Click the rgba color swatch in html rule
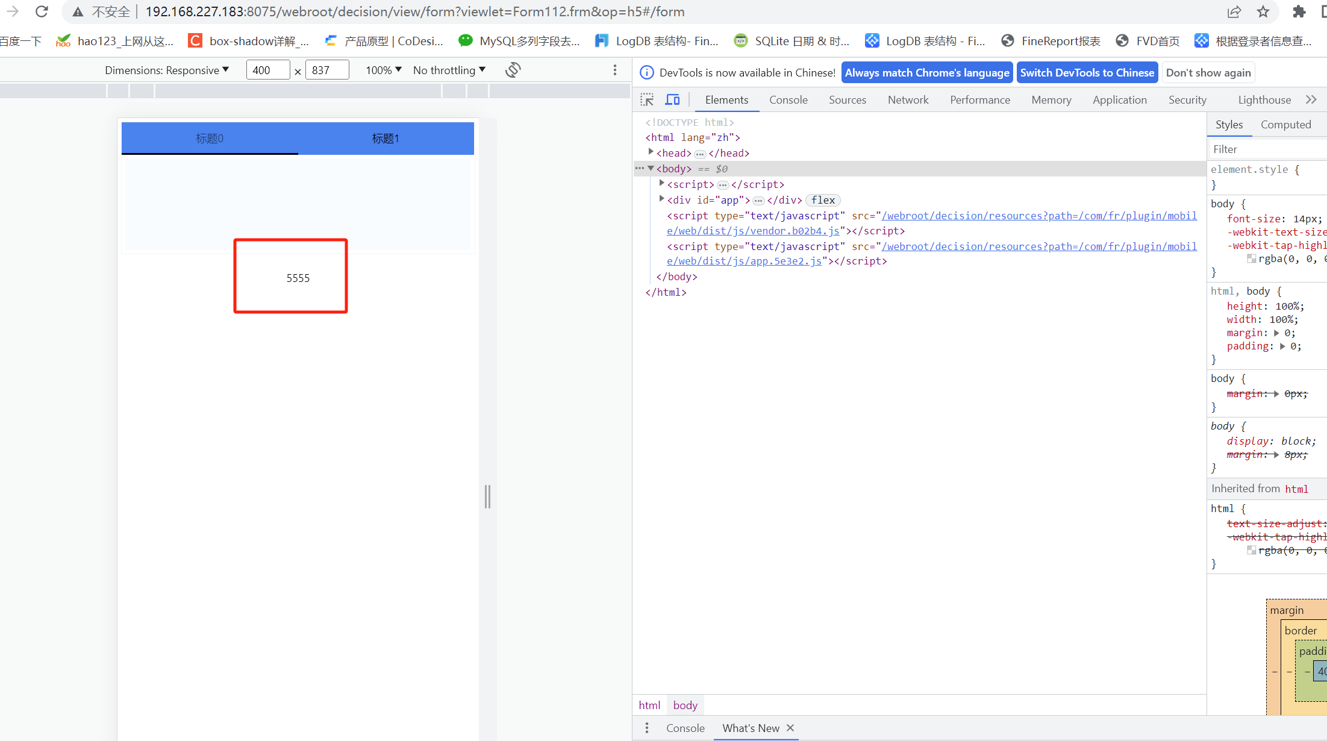Image resolution: width=1327 pixels, height=741 pixels. pyautogui.click(x=1251, y=550)
